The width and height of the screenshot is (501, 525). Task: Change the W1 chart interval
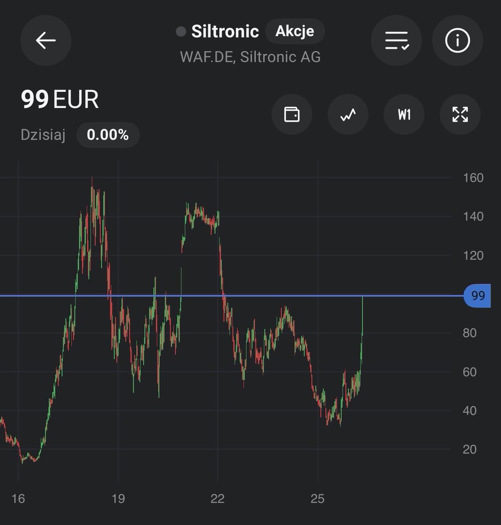pyautogui.click(x=404, y=115)
